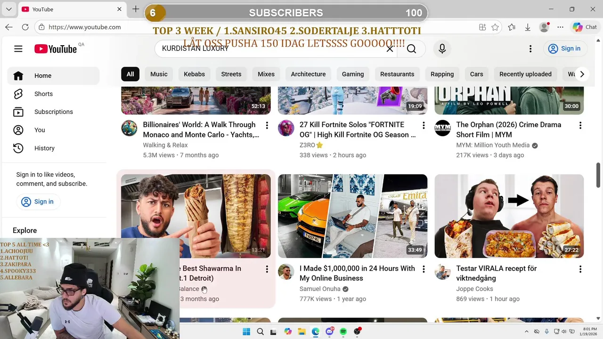Screen dimensions: 603x339
Task: Open Edge settings and more menu
Action: pos(560,27)
